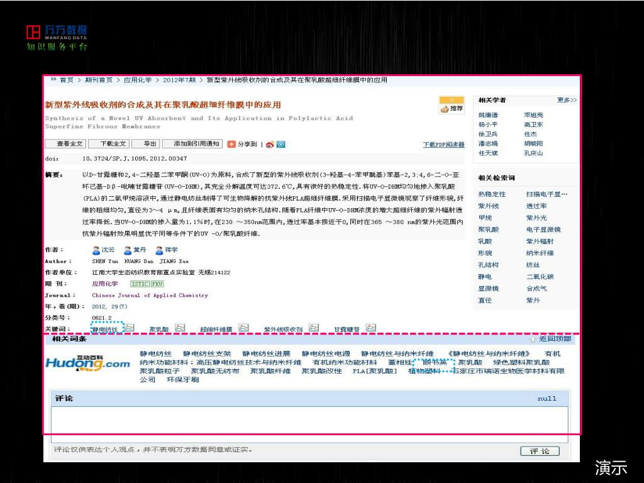Click the ISTIC badge next to journal
The width and height of the screenshot is (644, 483).
click(140, 284)
